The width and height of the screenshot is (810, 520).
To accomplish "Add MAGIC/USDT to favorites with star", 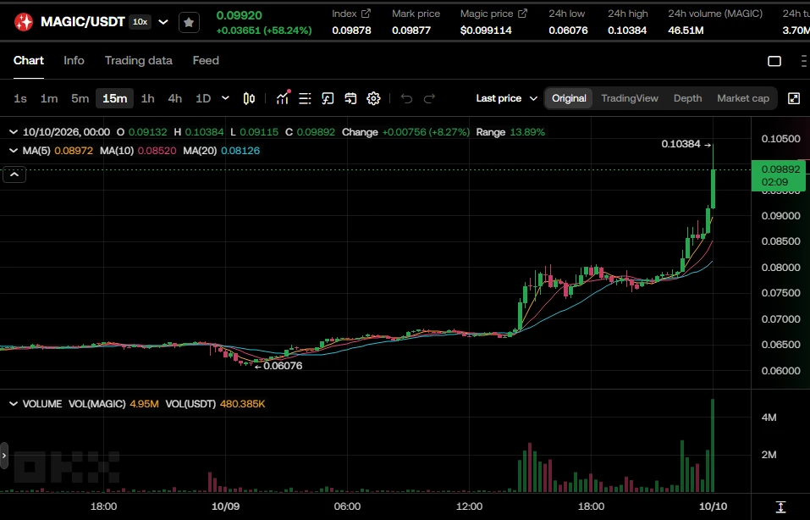I will [189, 22].
